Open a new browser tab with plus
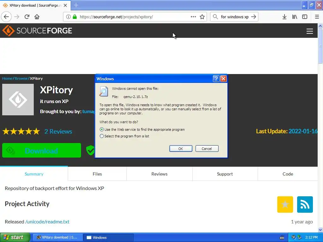This screenshot has height=242, width=323. (76, 5)
